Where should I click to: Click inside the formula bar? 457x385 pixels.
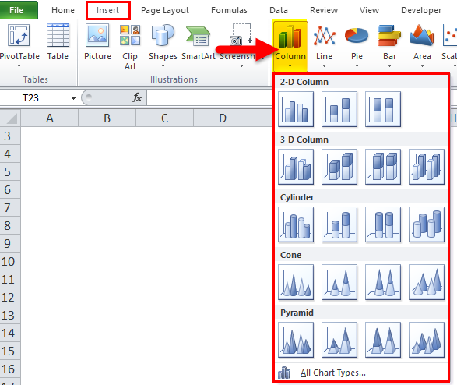click(x=210, y=97)
